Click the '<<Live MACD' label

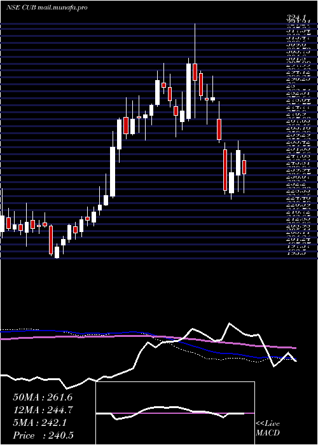coord(268,428)
